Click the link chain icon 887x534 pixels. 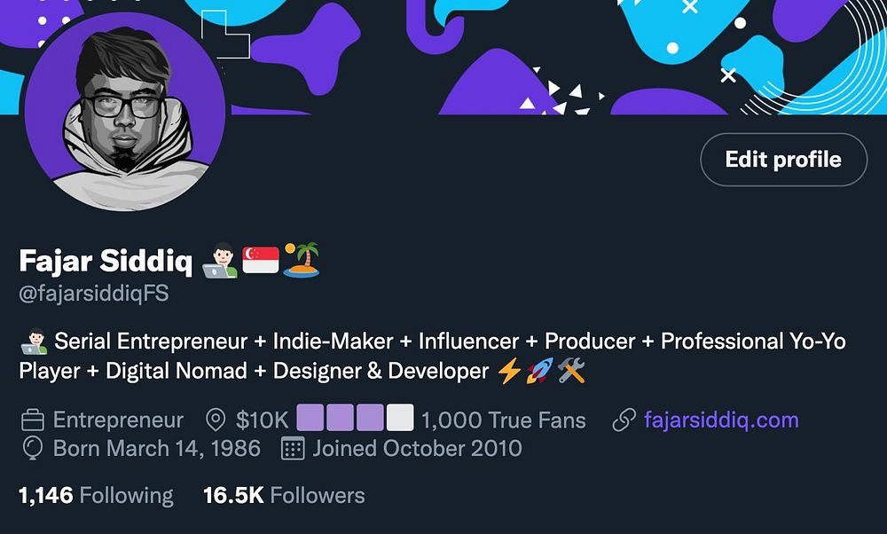pos(625,420)
